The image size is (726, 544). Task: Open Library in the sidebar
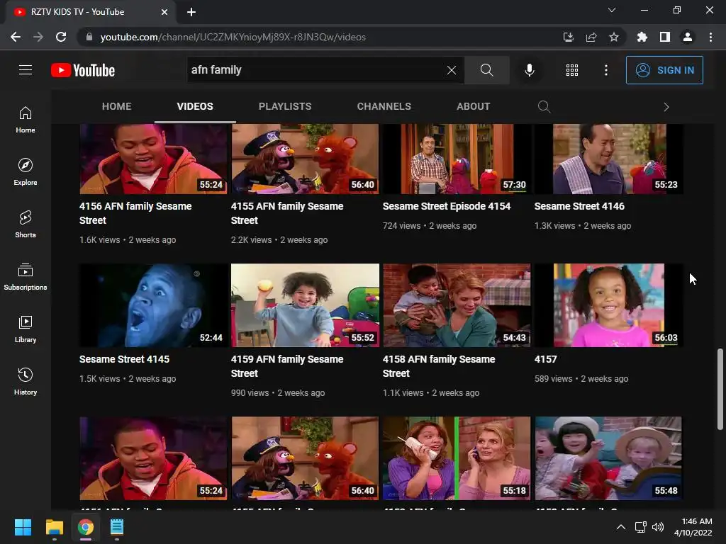26,329
